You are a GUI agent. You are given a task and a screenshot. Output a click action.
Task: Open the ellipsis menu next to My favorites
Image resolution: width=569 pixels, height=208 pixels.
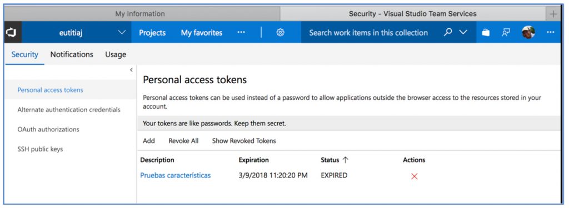click(x=241, y=32)
